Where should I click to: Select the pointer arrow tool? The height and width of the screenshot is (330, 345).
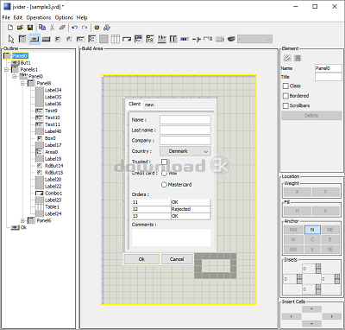[11, 39]
